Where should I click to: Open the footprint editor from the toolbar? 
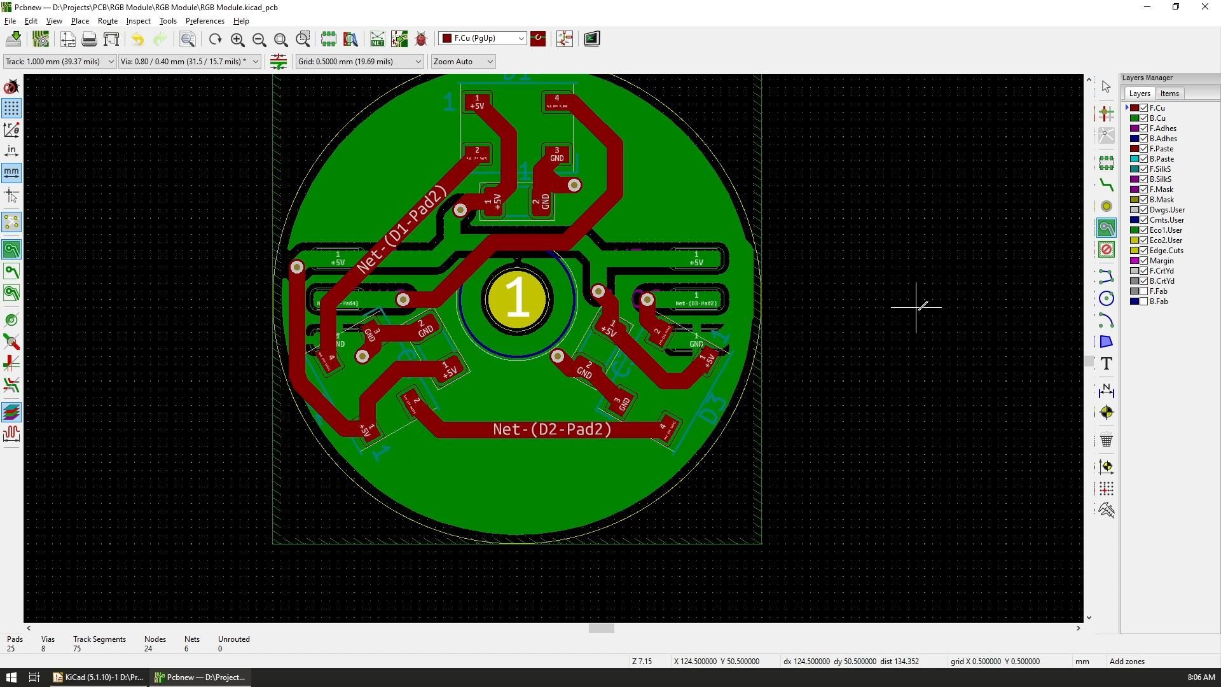point(564,39)
